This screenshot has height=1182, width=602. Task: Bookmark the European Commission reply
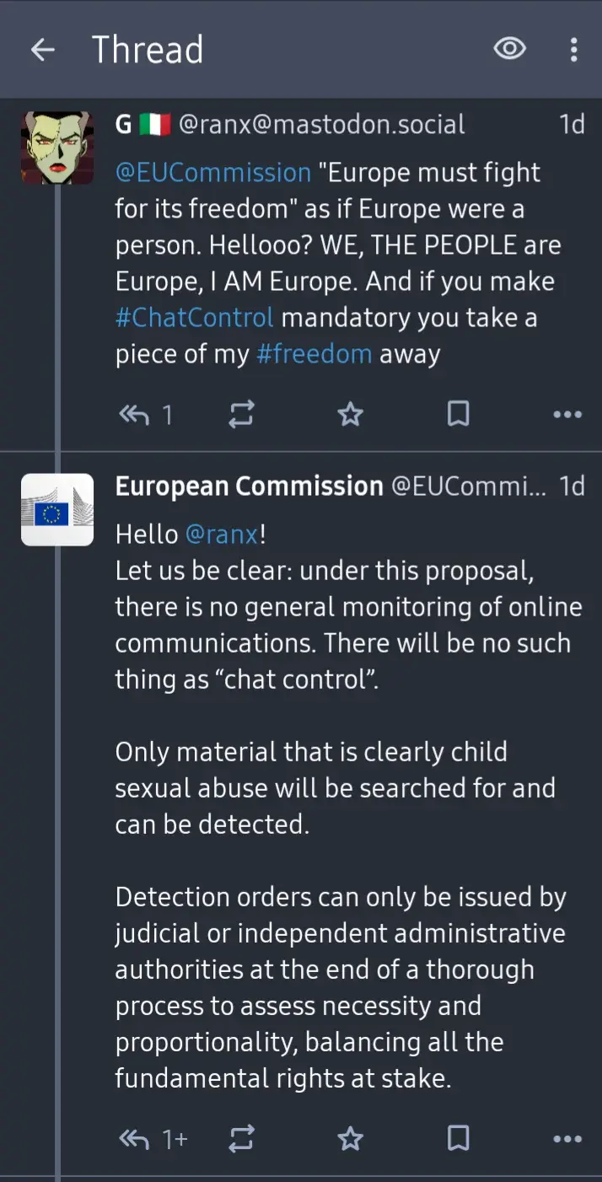[458, 1140]
